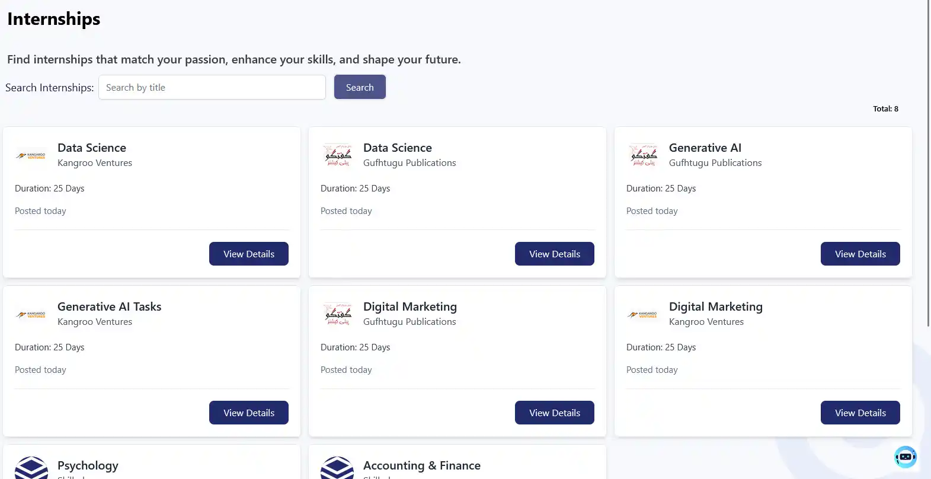The height and width of the screenshot is (479, 931).
Task: Click the Accounting & Finance company logo
Action: (337, 468)
